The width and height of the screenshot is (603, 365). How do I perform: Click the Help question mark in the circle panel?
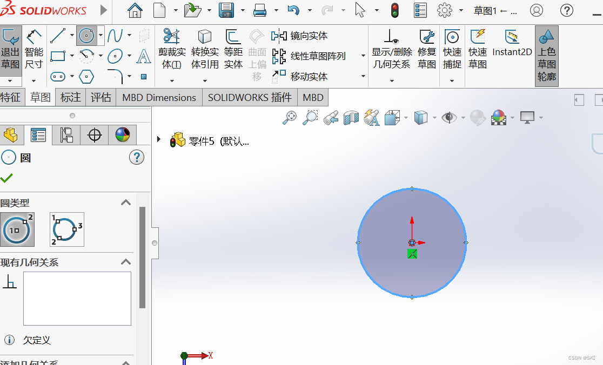click(137, 157)
